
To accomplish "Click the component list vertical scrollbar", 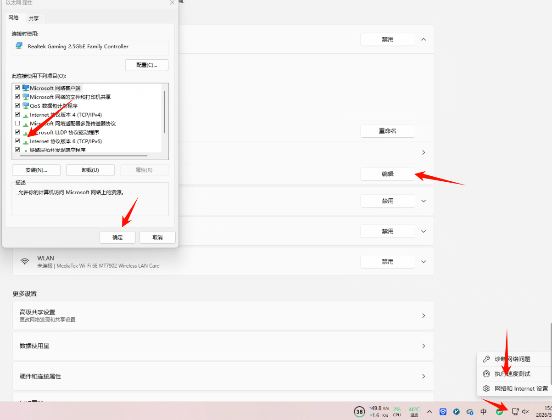I will pyautogui.click(x=164, y=112).
